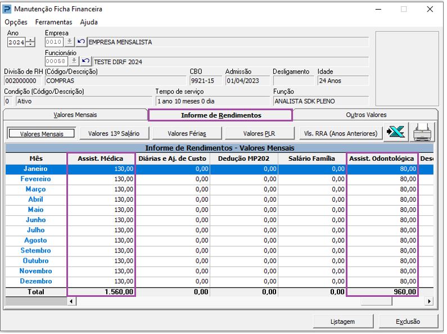The image size is (447, 334).
Task: Show the Valores Férias view
Action: tap(187, 134)
